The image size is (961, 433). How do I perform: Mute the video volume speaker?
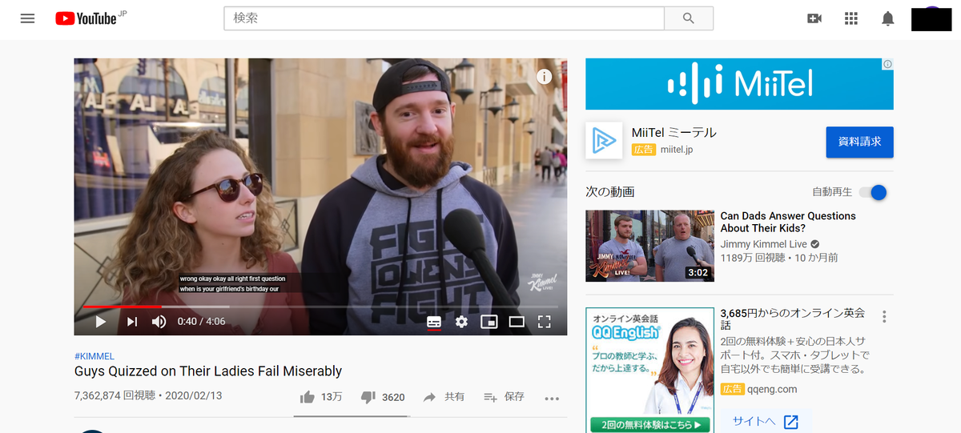159,322
